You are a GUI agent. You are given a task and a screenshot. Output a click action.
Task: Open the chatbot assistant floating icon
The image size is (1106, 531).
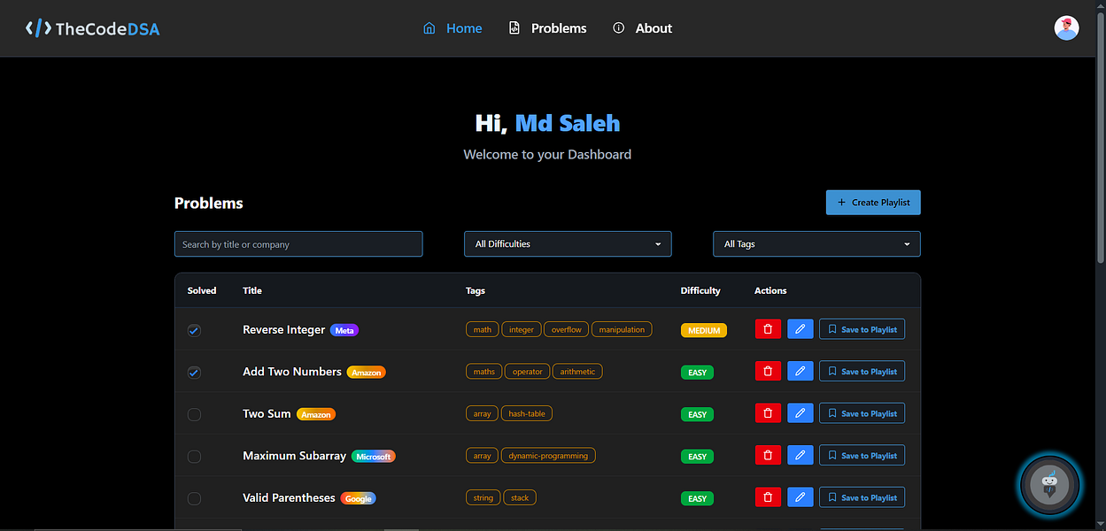coord(1049,484)
